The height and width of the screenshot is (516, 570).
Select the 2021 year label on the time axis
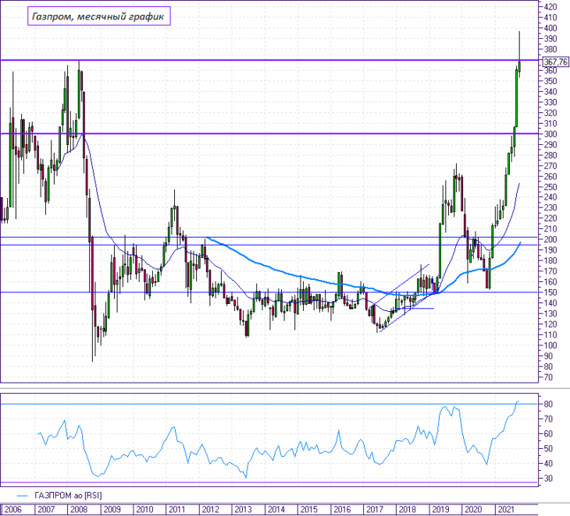click(506, 510)
